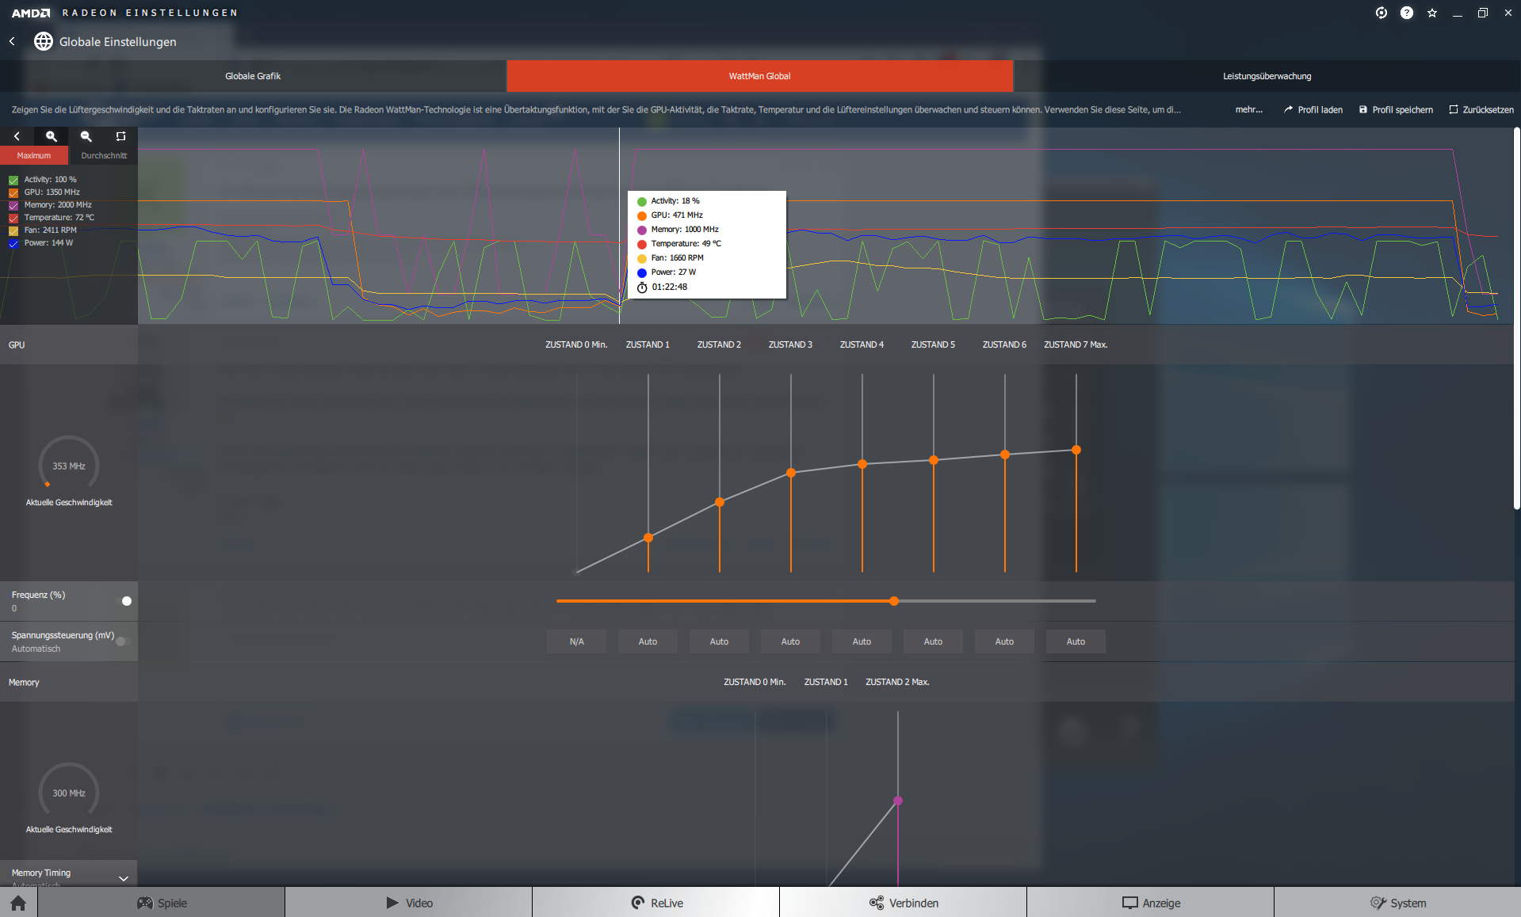Zoom in on the histogram graph
Viewport: 1521px width, 917px height.
pos(52,136)
